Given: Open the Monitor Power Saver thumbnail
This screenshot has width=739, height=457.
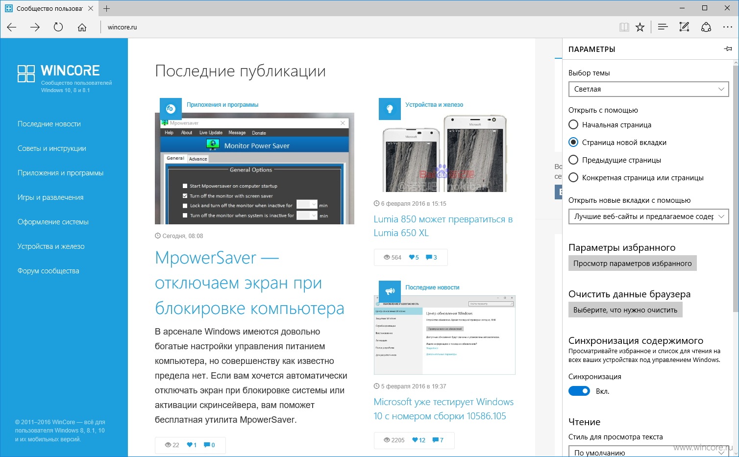Looking at the screenshot, I should coord(254,168).
